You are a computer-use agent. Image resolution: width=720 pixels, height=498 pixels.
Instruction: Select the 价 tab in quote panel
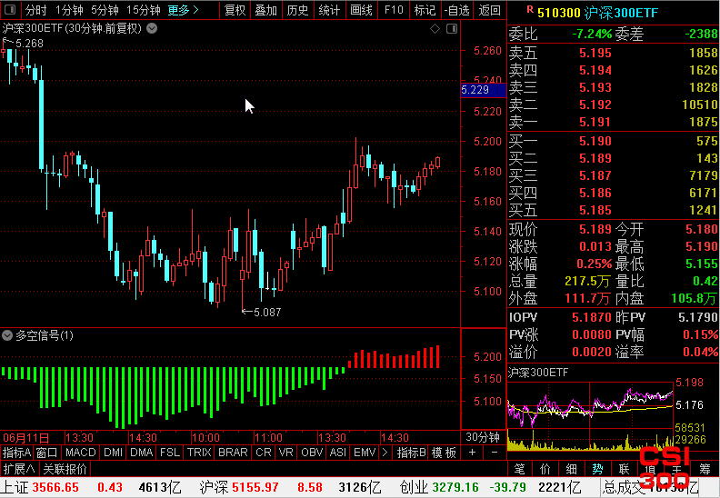(x=545, y=469)
